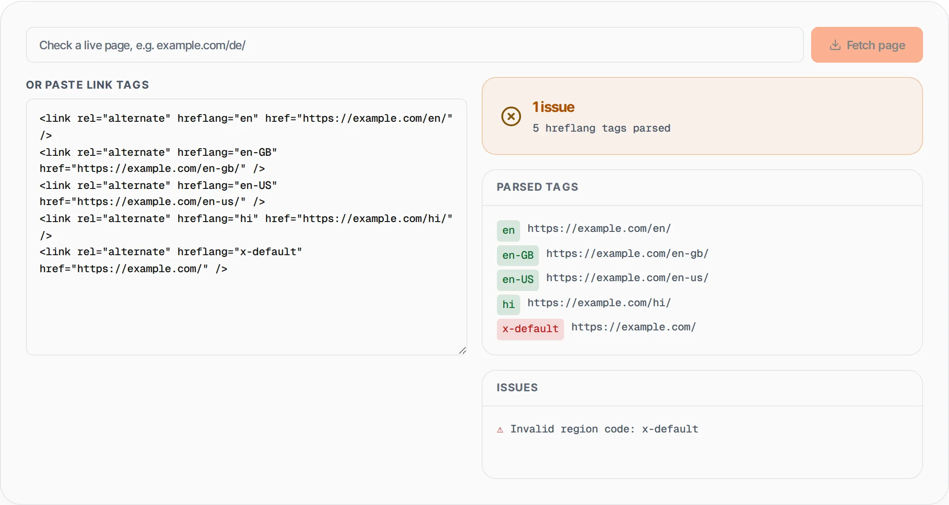Click inside the link tags textarea
Screen dimensions: 949x505
pos(247,227)
